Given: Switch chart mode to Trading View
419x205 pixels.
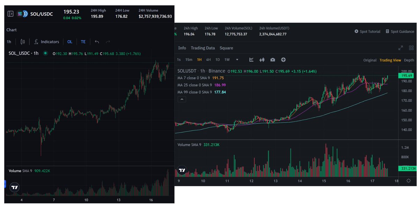Looking at the screenshot, I should [390, 60].
